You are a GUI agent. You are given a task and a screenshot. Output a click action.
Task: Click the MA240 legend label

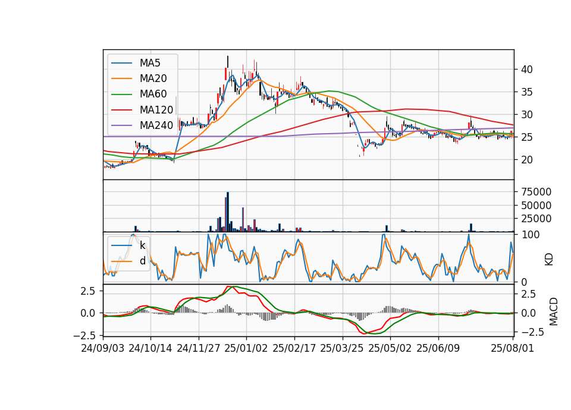(156, 125)
